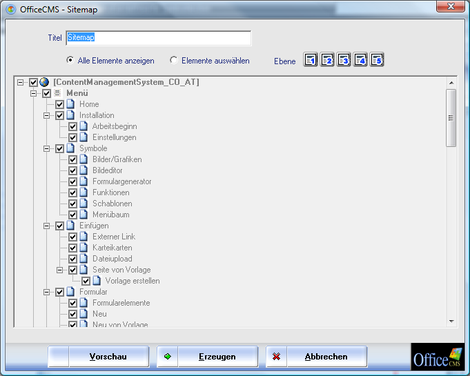Screen dimensions: 470x376
Task: Click the page icon next to Externer Link
Action: [x=84, y=237]
